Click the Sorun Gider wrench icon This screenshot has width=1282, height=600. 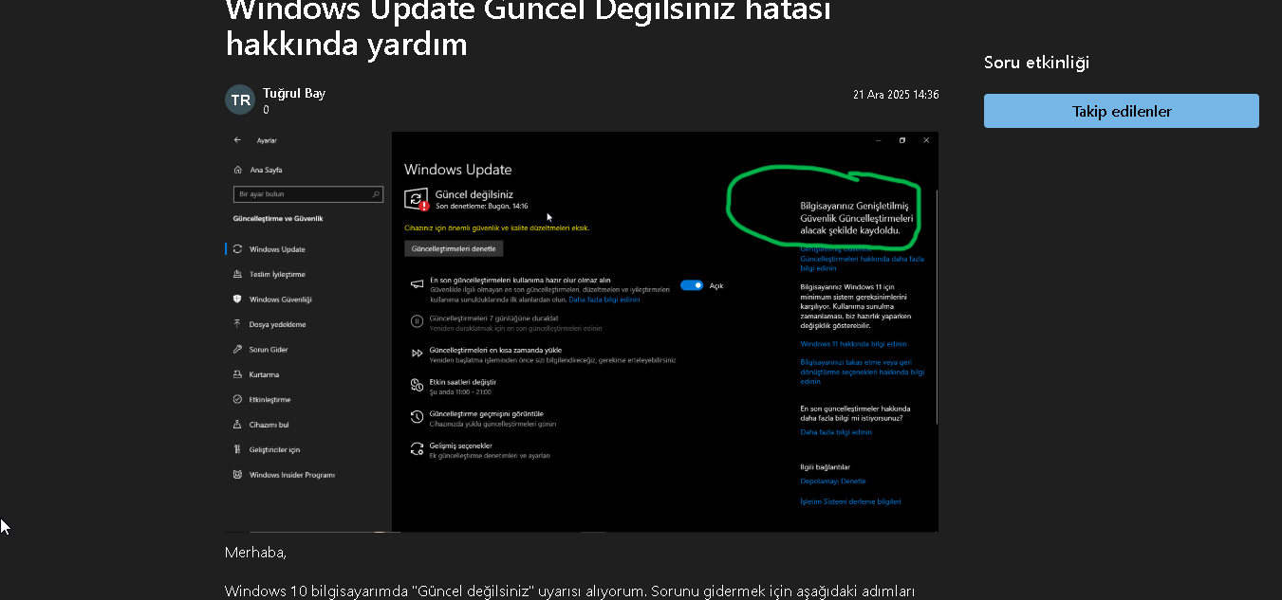(237, 350)
